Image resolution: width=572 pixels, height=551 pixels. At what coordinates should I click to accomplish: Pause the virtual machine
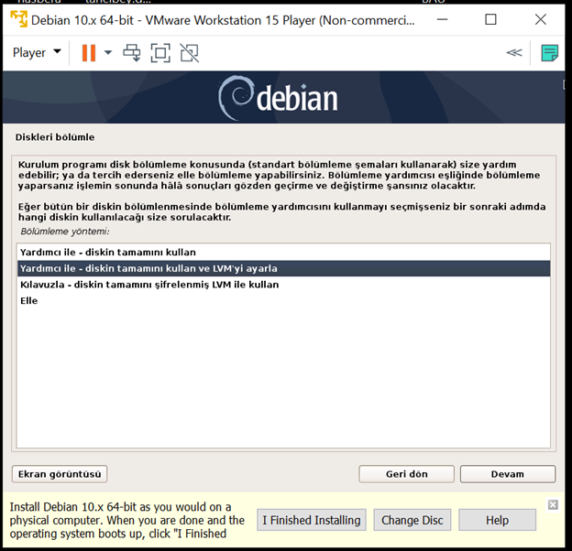pyautogui.click(x=89, y=53)
